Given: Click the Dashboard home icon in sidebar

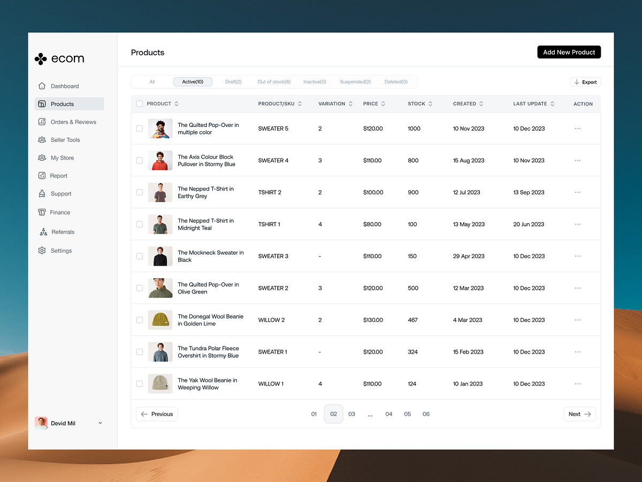Looking at the screenshot, I should (42, 86).
